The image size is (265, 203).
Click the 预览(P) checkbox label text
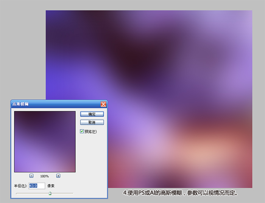pos(91,132)
